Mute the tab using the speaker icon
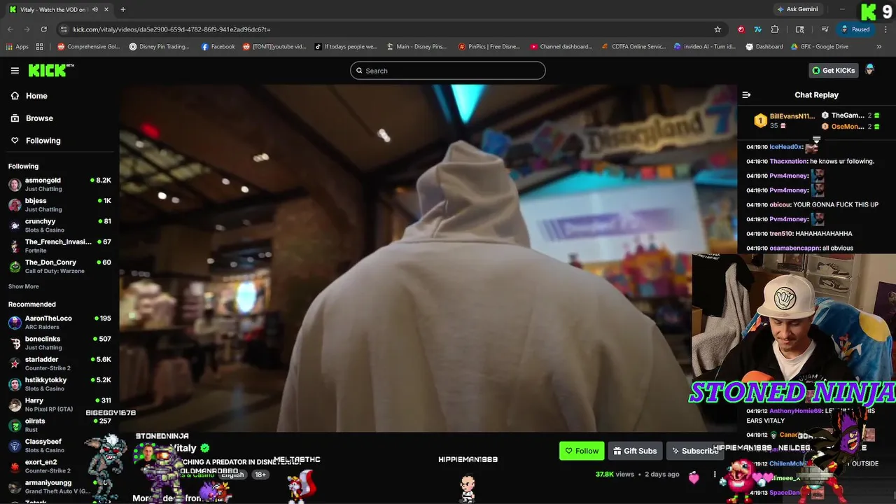The image size is (896, 504). [95, 9]
